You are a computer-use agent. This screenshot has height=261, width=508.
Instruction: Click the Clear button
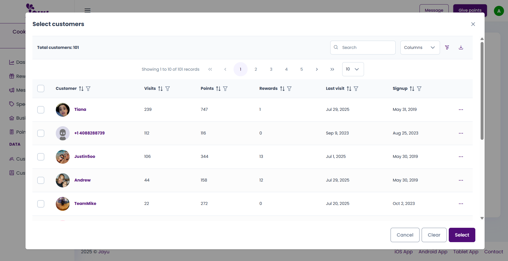[x=434, y=235]
